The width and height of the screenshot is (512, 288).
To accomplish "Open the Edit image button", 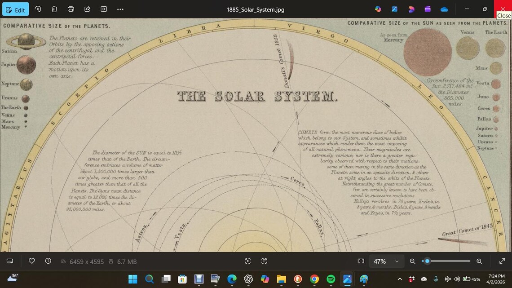I will pos(15,9).
